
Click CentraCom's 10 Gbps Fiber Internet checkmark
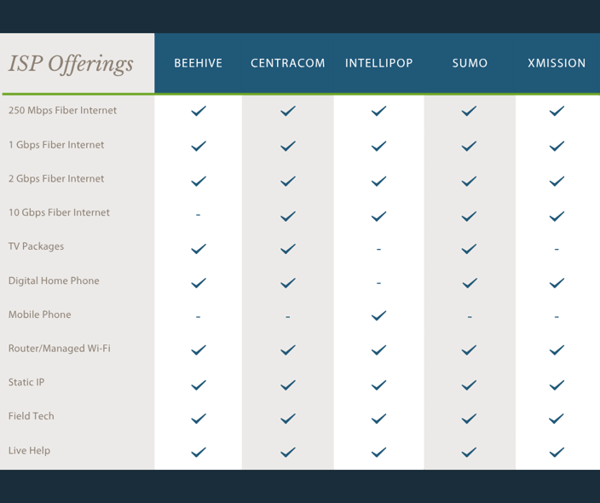click(288, 217)
